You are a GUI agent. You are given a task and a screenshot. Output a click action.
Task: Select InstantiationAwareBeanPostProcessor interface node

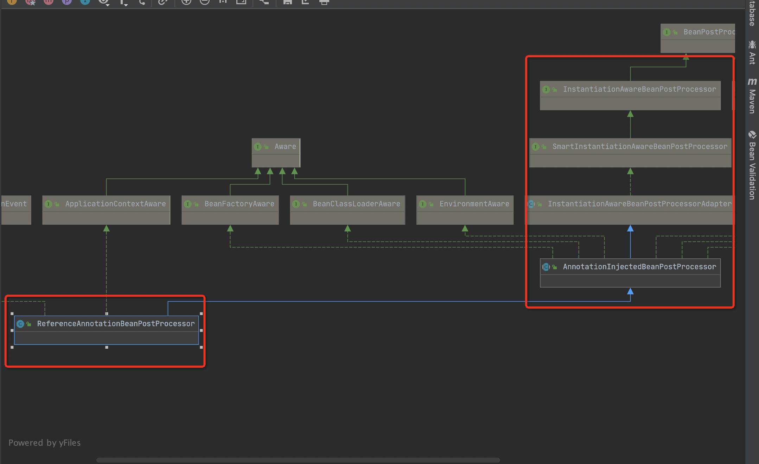coord(630,96)
